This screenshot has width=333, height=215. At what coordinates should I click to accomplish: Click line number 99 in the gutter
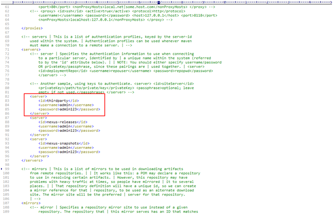click(7, 168)
